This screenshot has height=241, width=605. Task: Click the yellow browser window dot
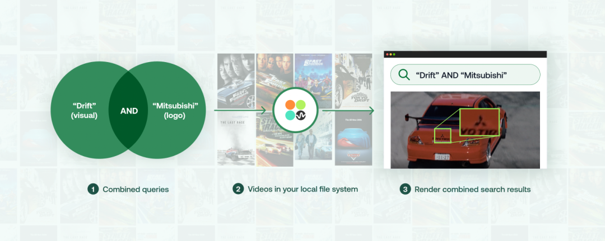point(390,54)
